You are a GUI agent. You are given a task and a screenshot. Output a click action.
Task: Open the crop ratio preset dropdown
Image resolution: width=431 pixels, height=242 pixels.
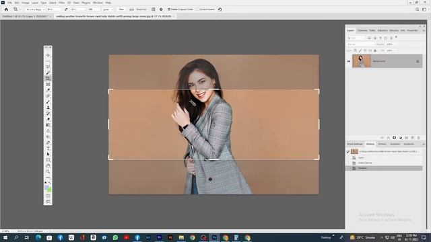coord(35,9)
